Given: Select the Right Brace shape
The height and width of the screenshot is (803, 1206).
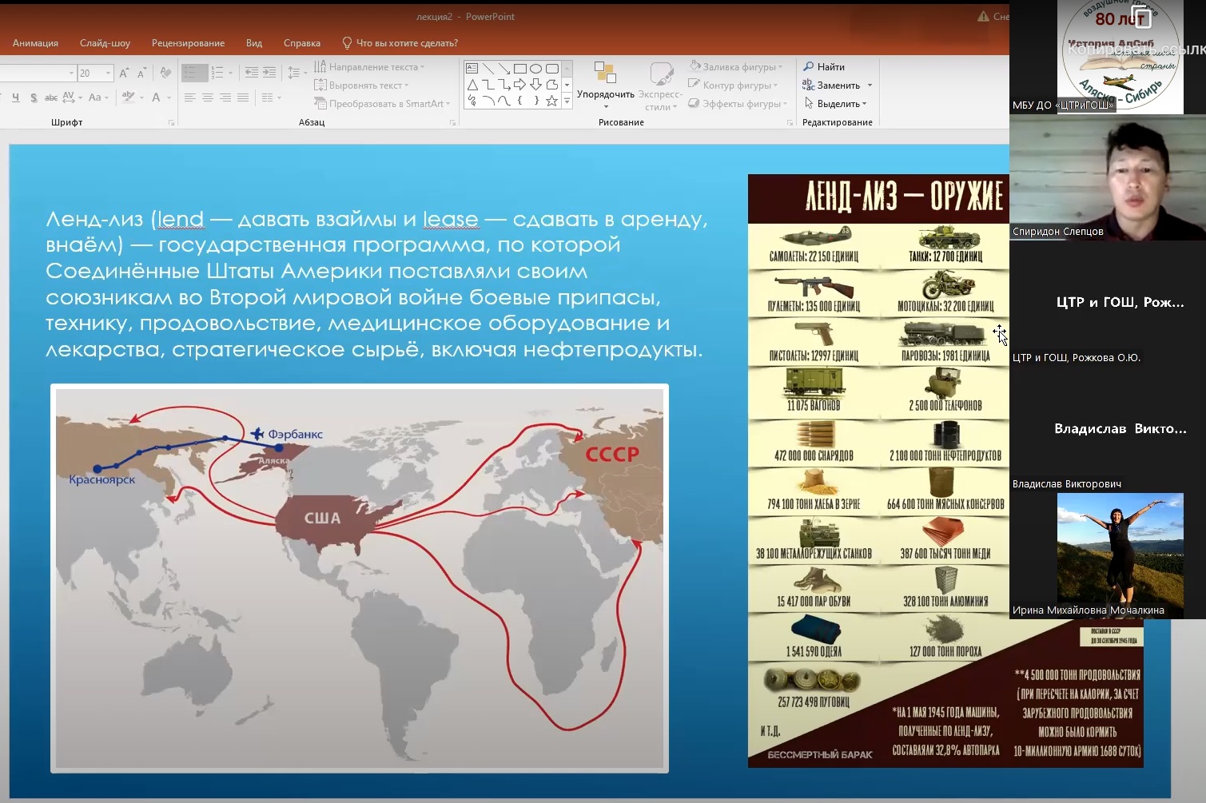Looking at the screenshot, I should 536,101.
